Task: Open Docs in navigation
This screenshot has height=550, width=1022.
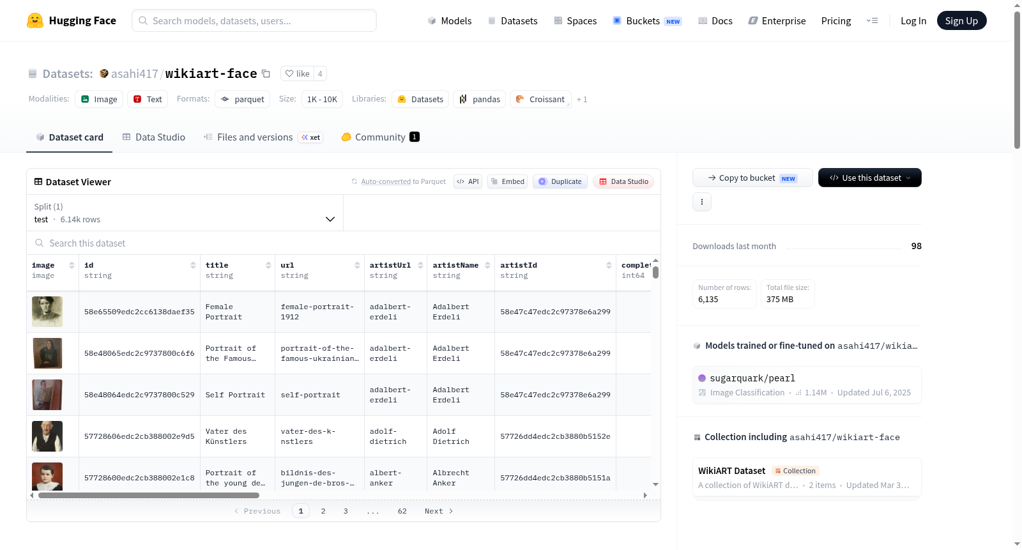Action: (715, 21)
